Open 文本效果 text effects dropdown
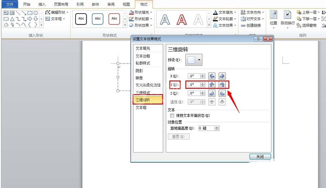326x188 pixels. (x=225, y=25)
